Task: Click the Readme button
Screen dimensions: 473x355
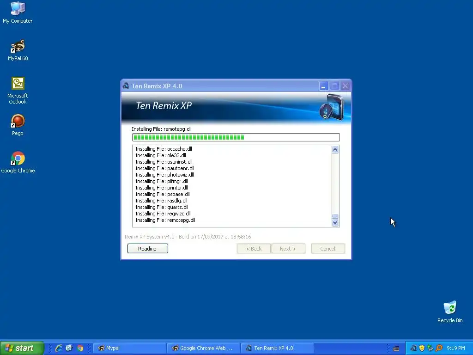Action: 147,248
